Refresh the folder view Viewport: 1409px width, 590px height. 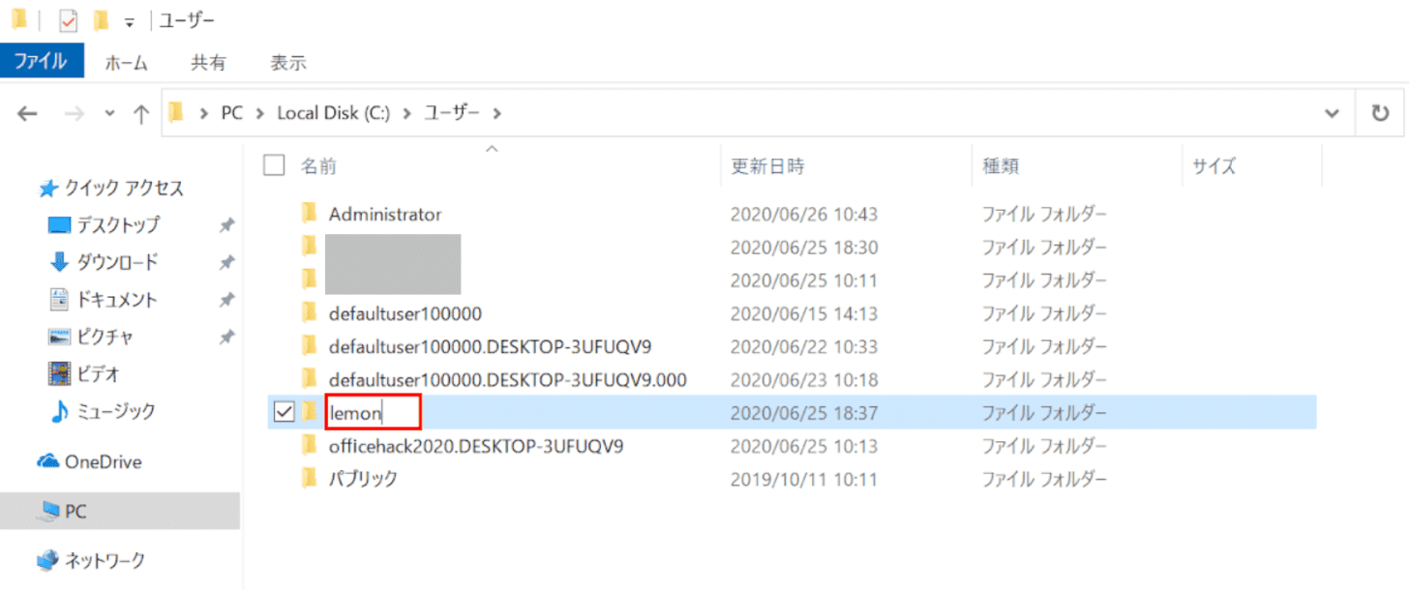(1380, 113)
